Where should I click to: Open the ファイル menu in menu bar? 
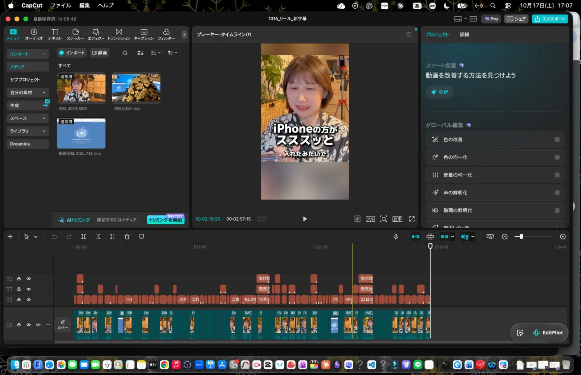click(x=61, y=5)
